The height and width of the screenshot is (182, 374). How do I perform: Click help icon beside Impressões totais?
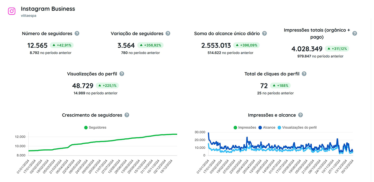point(355,33)
